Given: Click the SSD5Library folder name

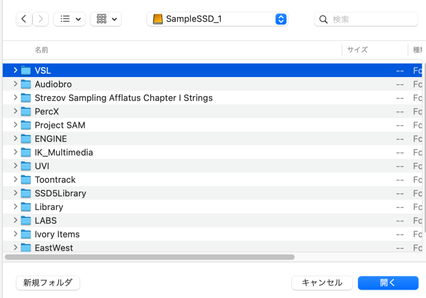Looking at the screenshot, I should click(61, 193).
